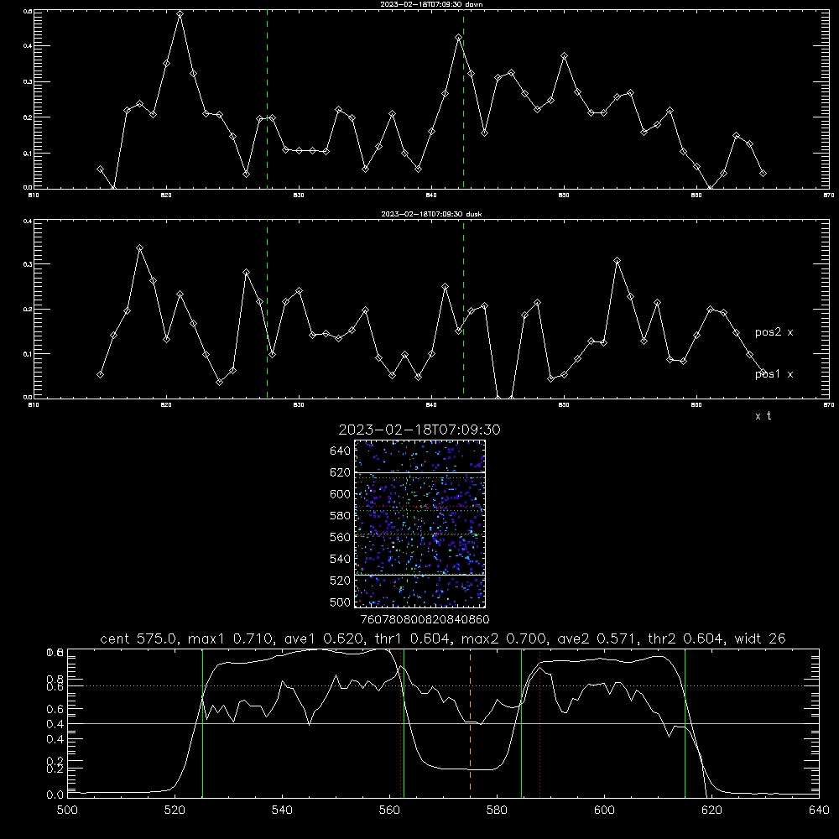Click the '760780800820840860' axis labels under the image
This screenshot has width=839, height=839.
click(x=425, y=620)
